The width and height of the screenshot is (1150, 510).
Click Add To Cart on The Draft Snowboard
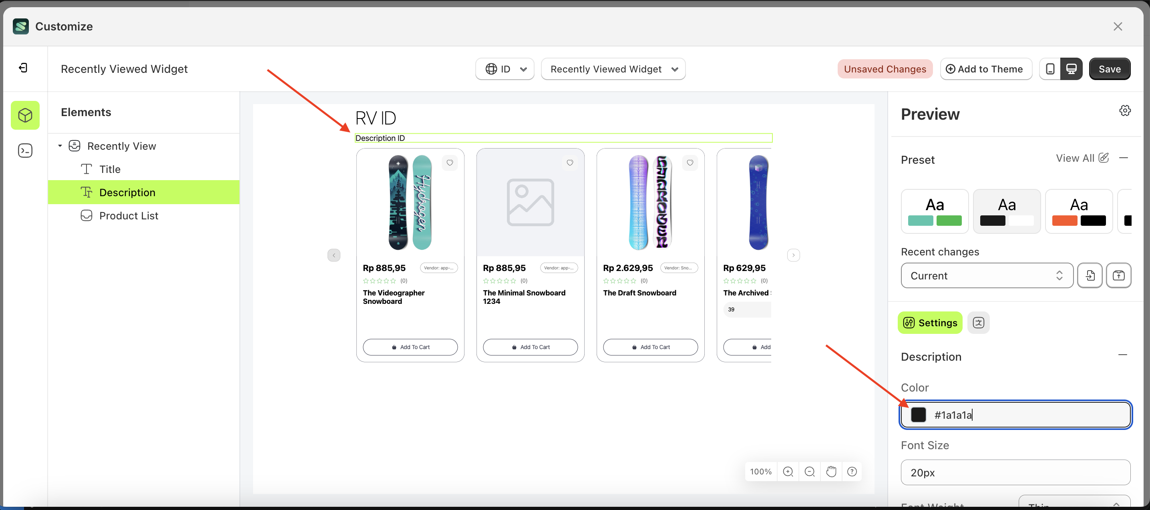pos(650,347)
